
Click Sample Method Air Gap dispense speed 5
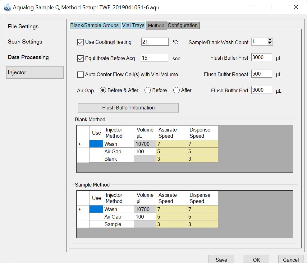click(x=203, y=217)
